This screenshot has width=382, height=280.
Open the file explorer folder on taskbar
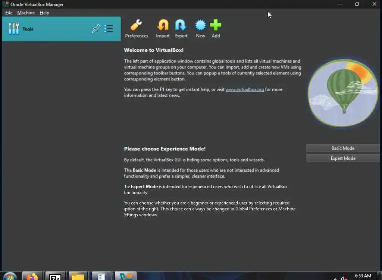(78, 276)
